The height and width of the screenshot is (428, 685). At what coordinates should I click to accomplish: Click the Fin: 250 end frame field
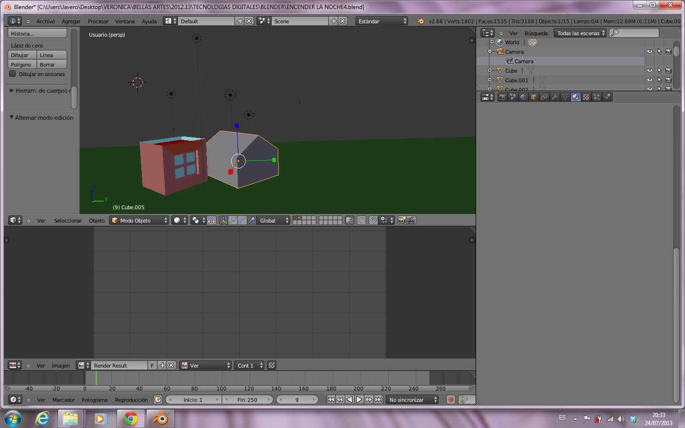247,399
